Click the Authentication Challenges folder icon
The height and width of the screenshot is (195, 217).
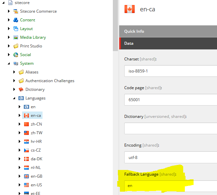[21, 81]
